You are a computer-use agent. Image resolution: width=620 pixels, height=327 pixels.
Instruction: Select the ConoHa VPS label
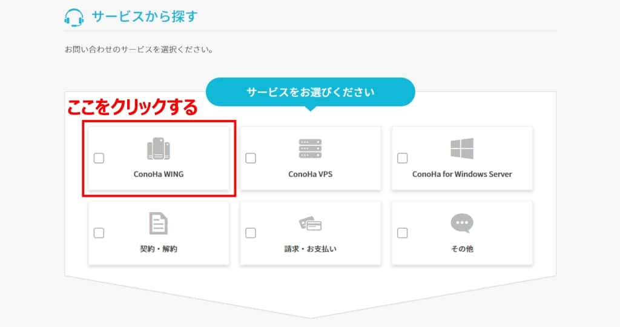click(311, 174)
